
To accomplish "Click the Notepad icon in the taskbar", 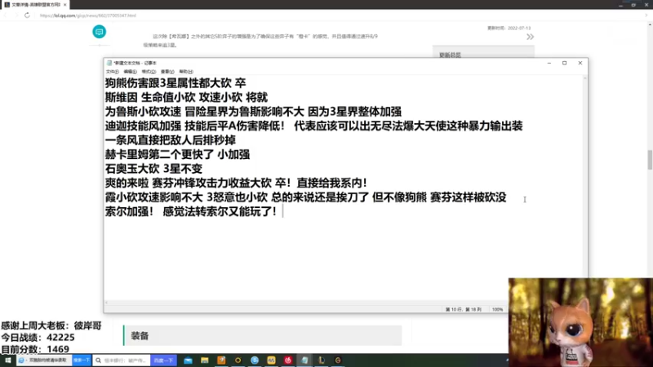I will (304, 360).
